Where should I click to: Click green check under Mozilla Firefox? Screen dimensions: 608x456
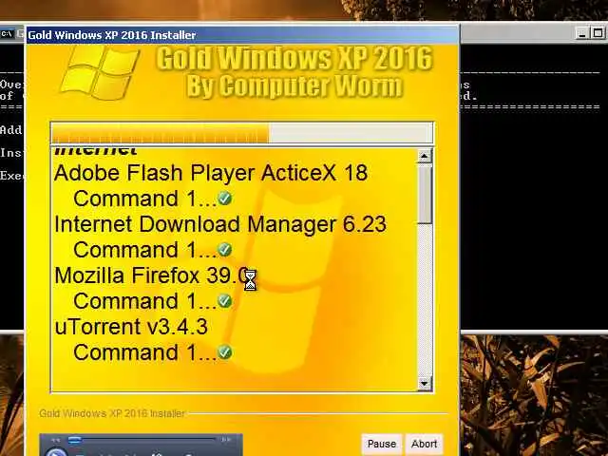click(224, 301)
